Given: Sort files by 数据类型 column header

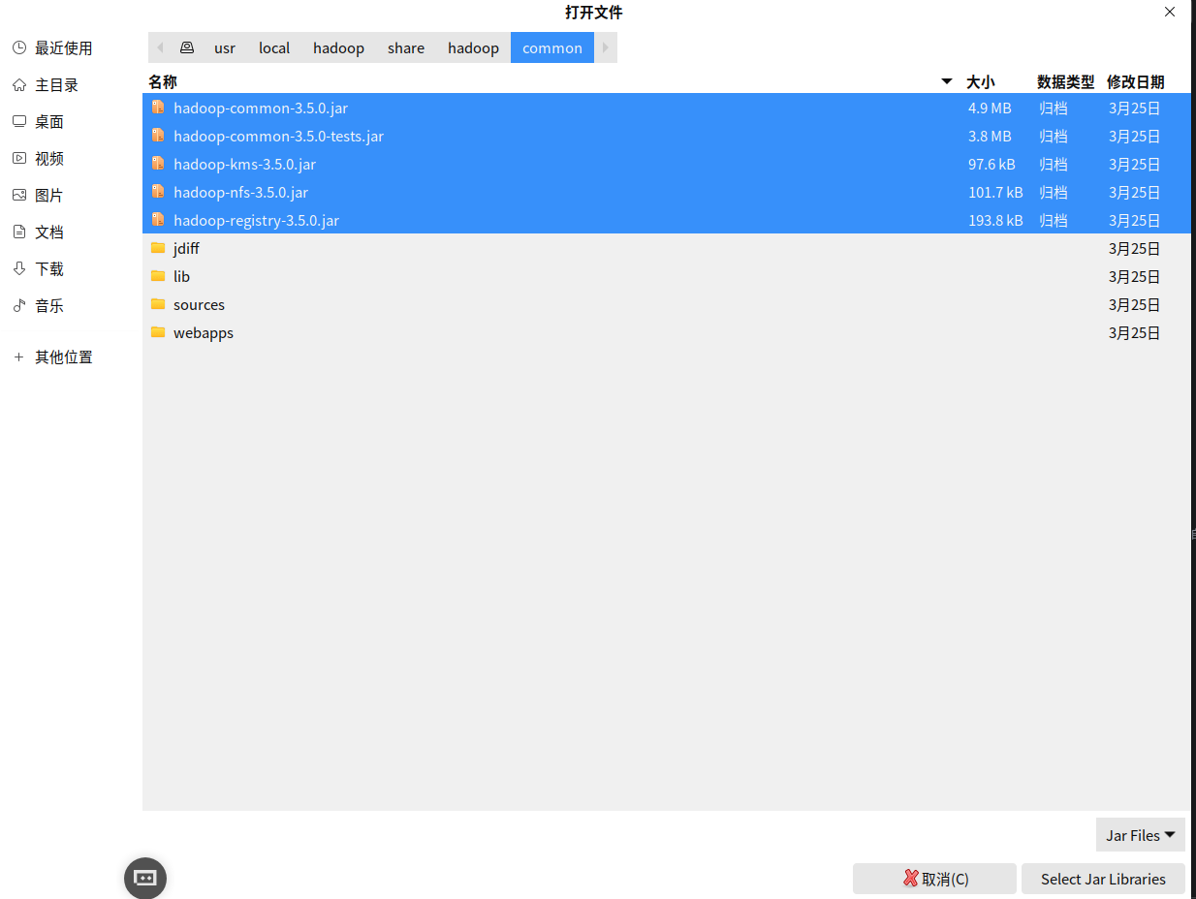Looking at the screenshot, I should click(x=1066, y=82).
